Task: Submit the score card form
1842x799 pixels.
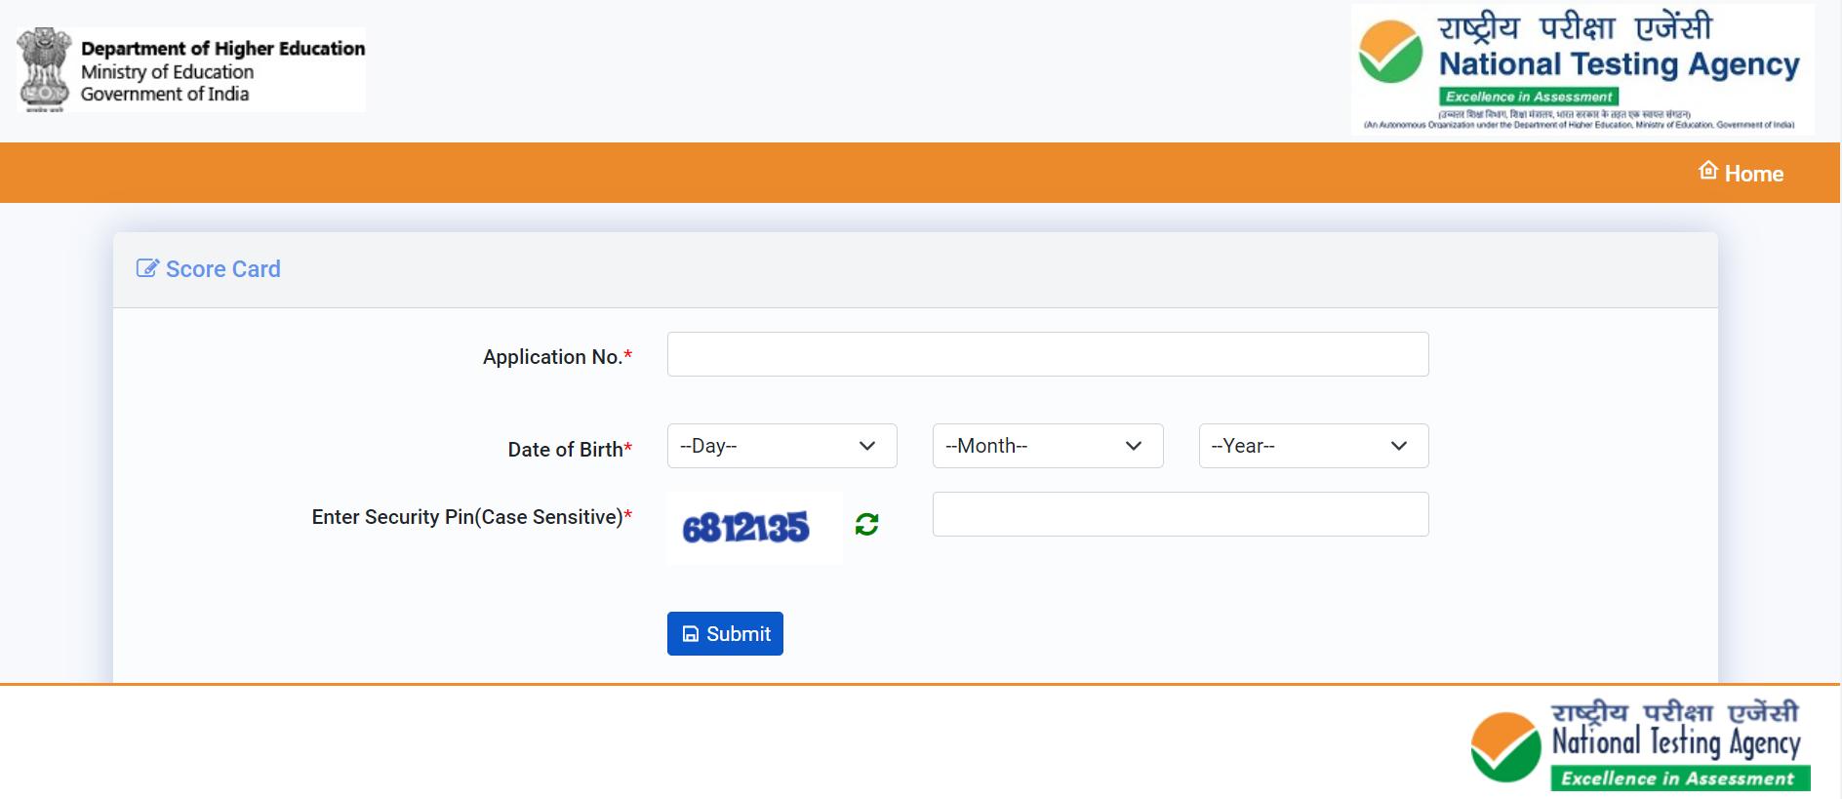Action: (x=725, y=634)
